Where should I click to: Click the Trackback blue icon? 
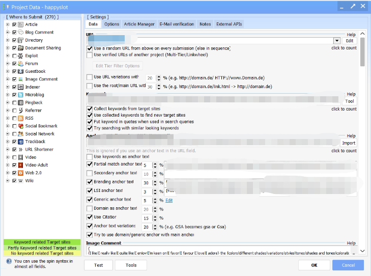[x=21, y=142]
